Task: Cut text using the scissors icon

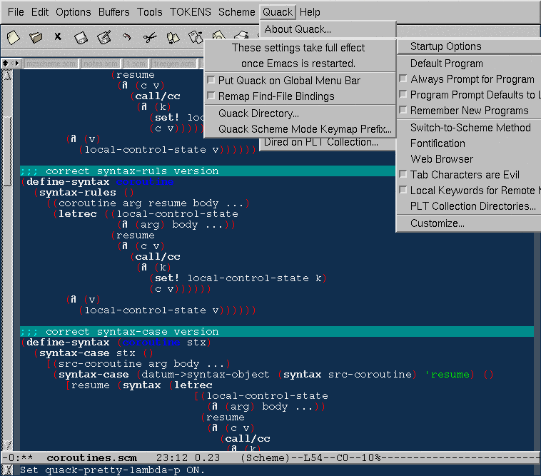Action: (x=149, y=36)
